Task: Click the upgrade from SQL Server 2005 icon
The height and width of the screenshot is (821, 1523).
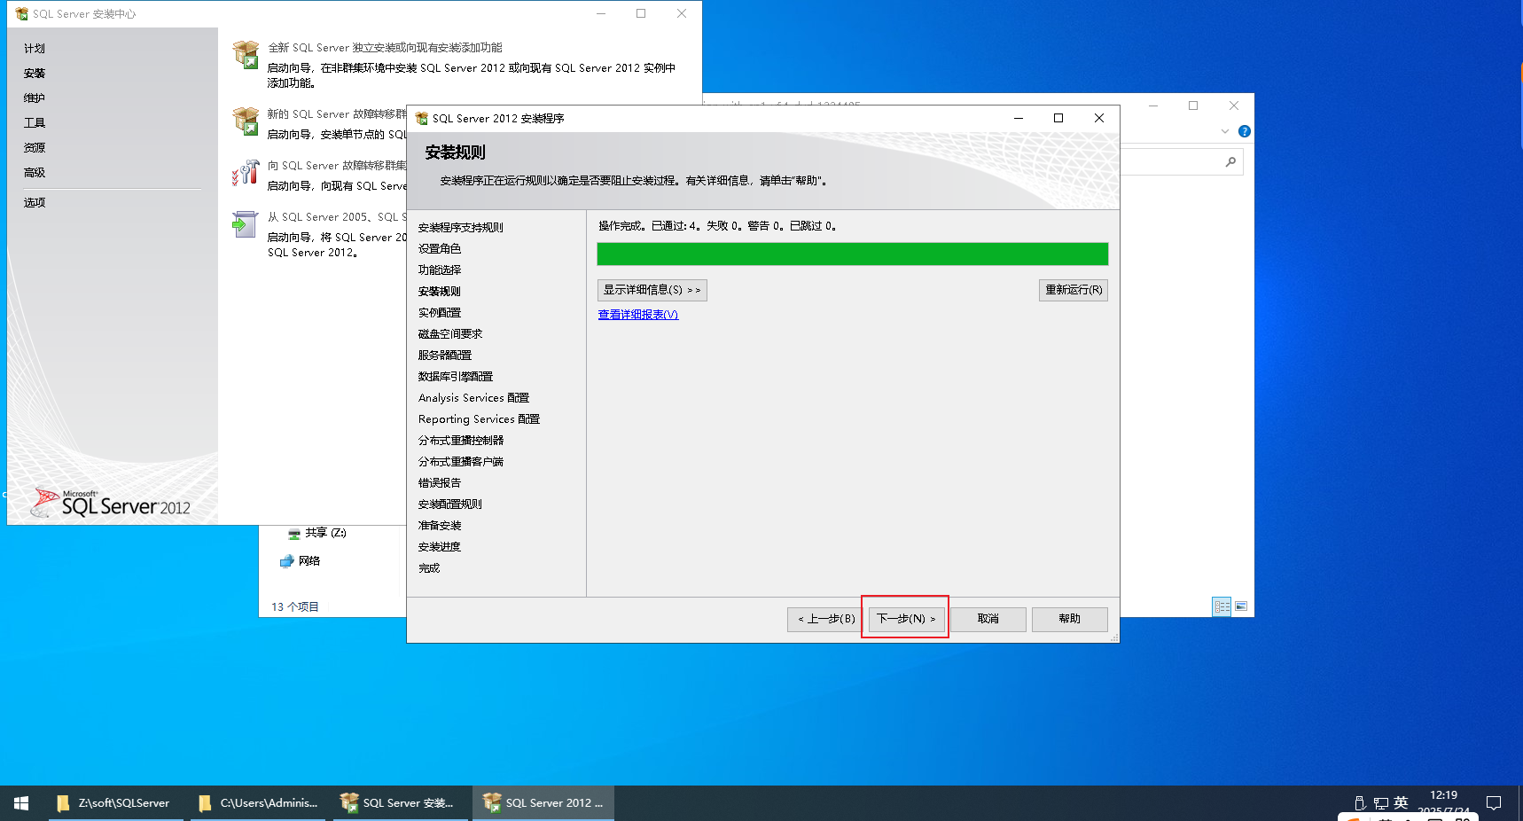Action: [245, 224]
